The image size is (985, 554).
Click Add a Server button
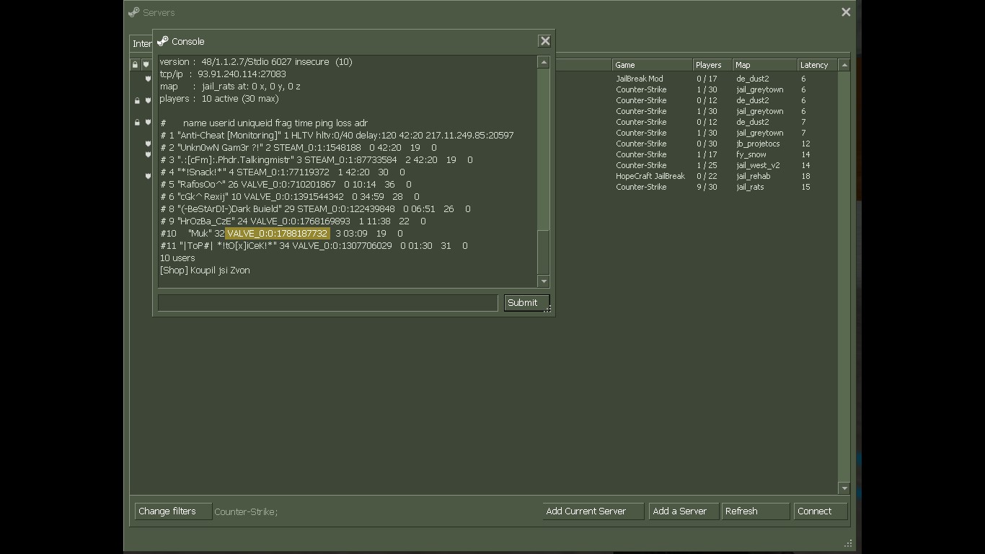[x=684, y=511]
